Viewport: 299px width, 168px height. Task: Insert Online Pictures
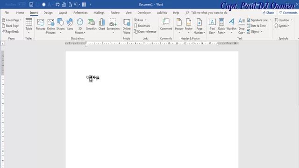pyautogui.click(x=51, y=26)
